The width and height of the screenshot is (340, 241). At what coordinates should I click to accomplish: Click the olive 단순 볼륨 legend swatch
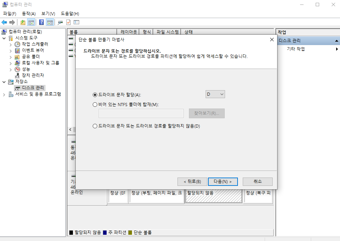(130, 233)
